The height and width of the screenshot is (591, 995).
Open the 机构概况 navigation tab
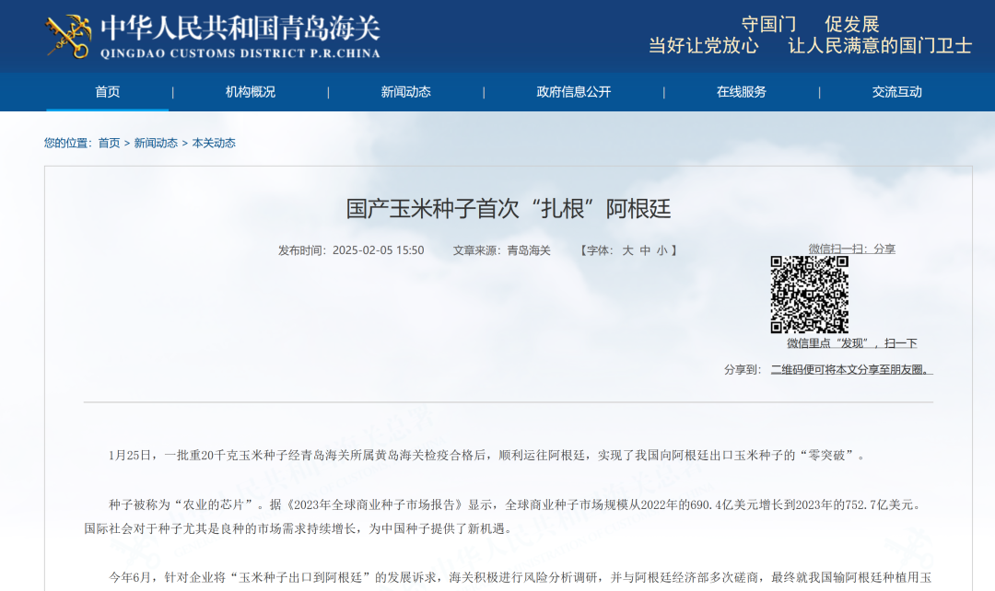tap(248, 92)
